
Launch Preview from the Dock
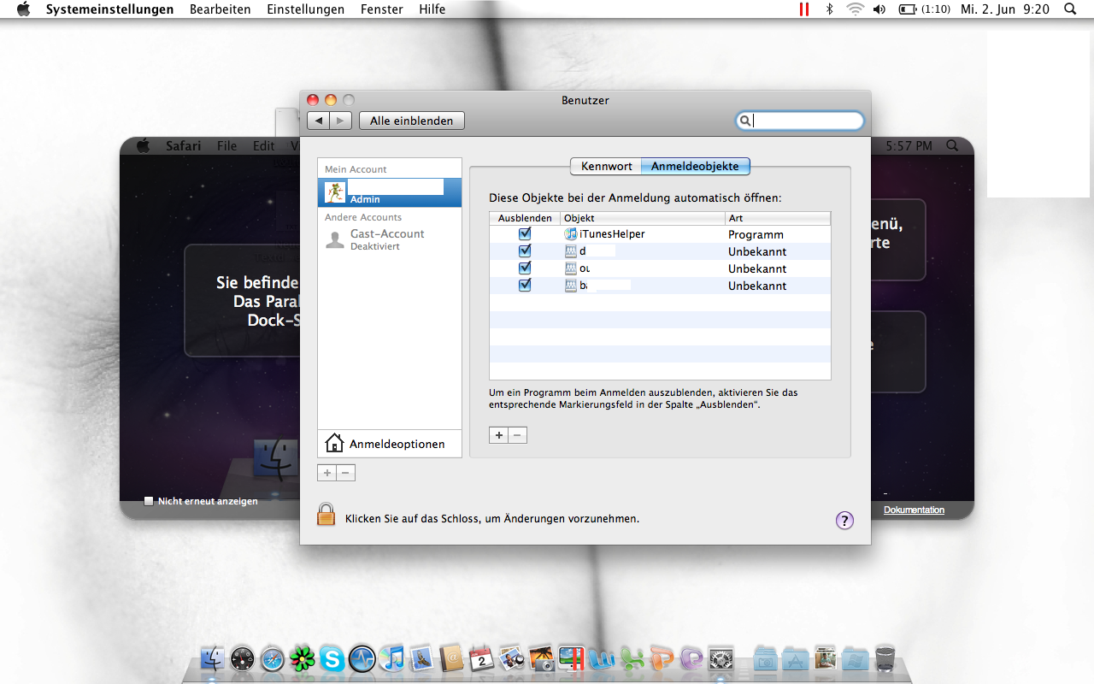tap(512, 658)
